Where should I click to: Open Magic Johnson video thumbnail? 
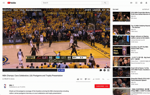coord(121,40)
